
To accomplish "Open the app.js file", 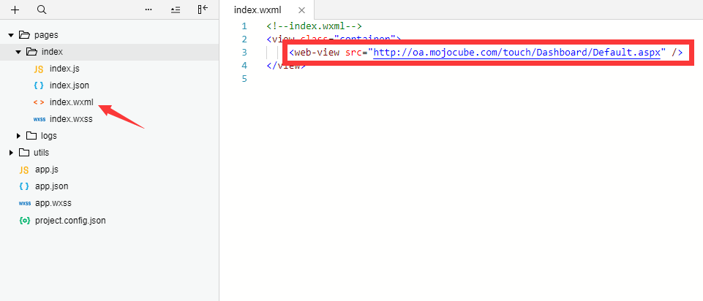I will [x=47, y=169].
